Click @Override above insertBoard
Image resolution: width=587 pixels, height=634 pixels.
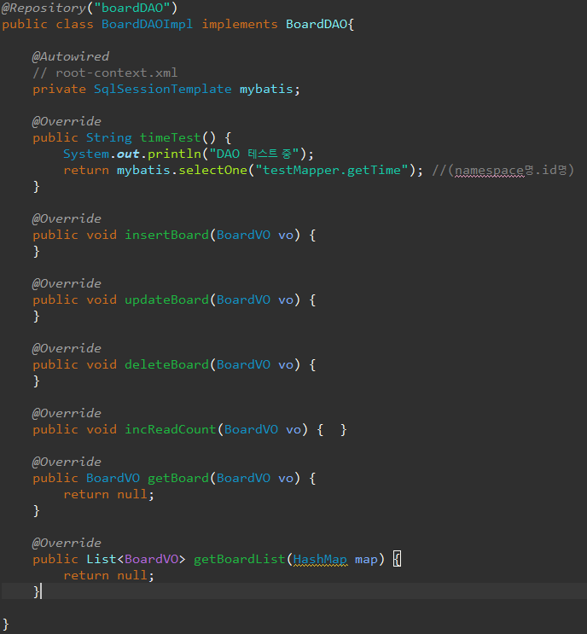(x=67, y=218)
